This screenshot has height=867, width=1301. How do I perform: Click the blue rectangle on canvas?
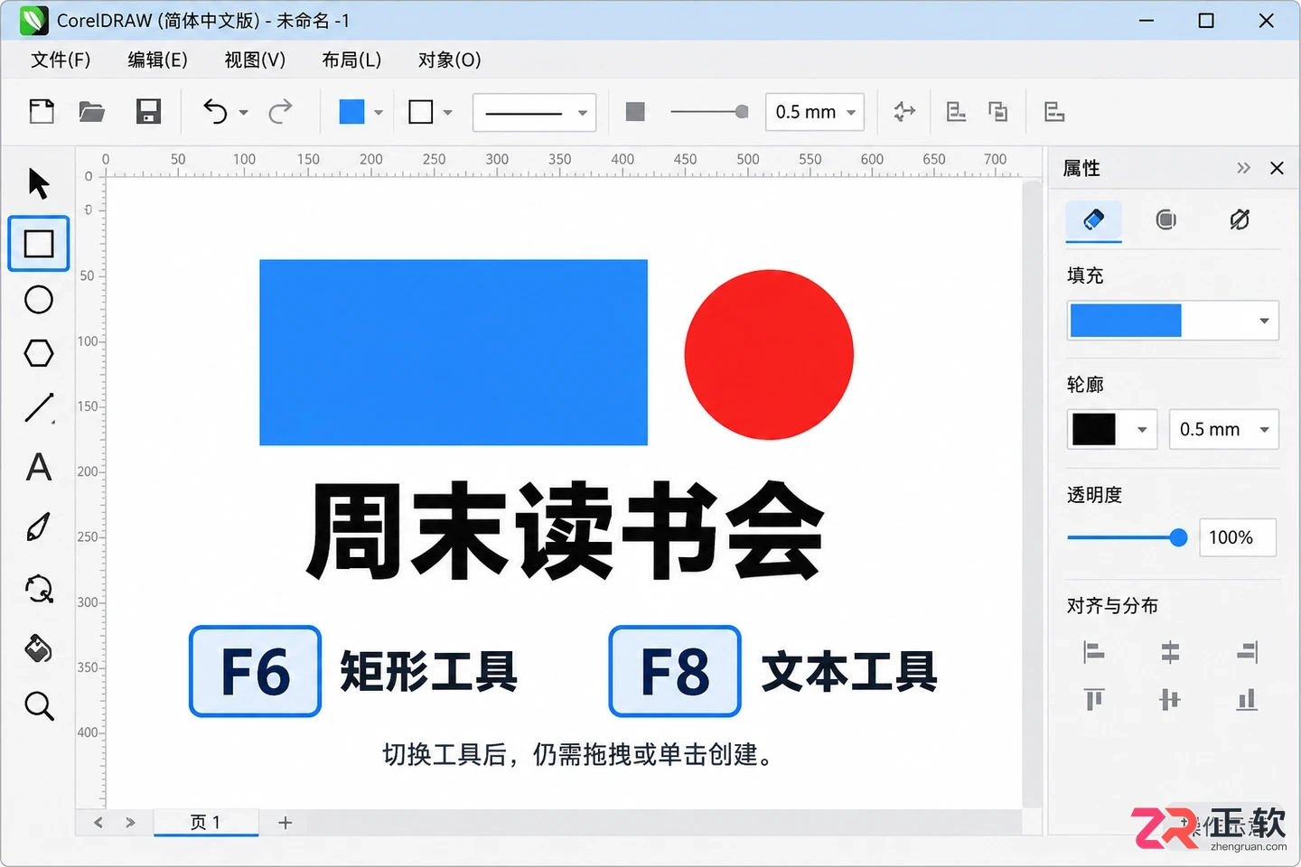(x=454, y=352)
